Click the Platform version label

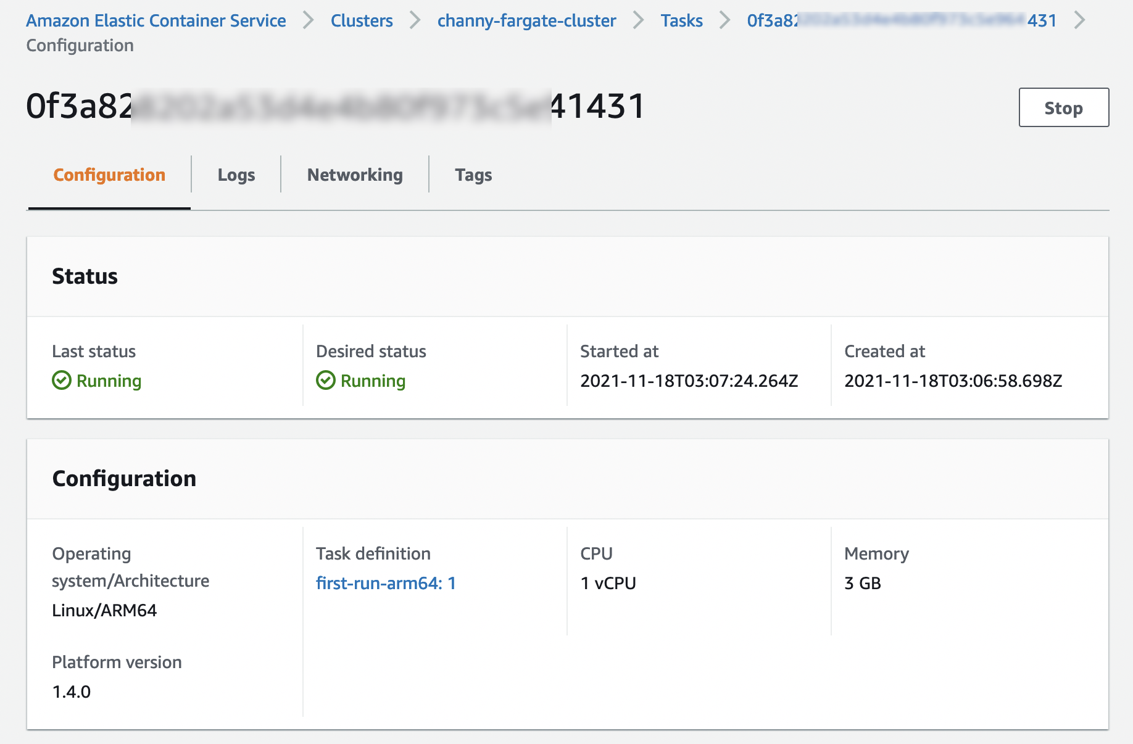coord(117,662)
